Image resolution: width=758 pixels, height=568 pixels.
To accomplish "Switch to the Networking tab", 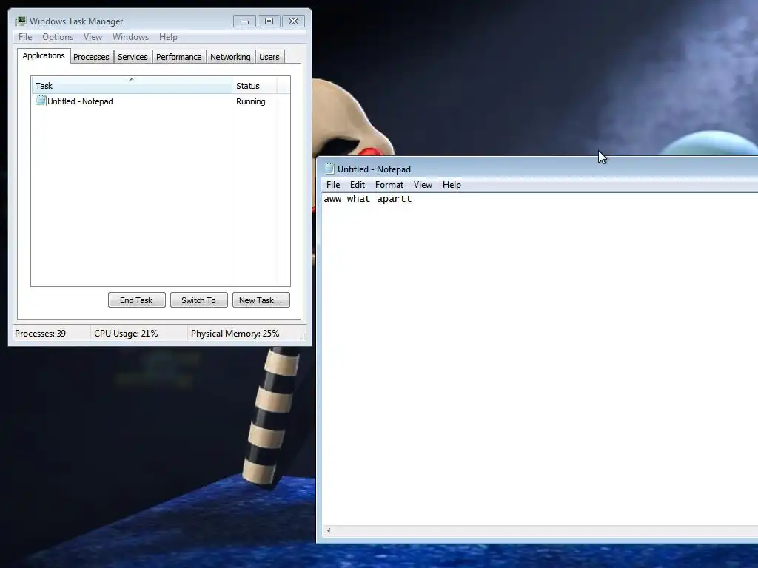I will click(231, 57).
